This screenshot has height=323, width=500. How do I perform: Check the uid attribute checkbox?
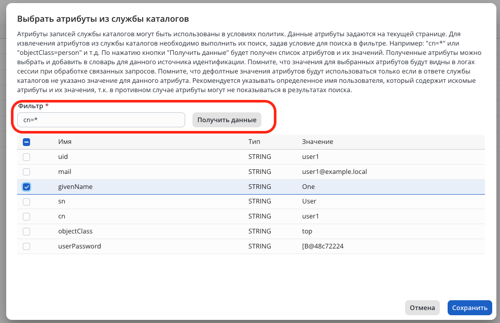pyautogui.click(x=26, y=157)
